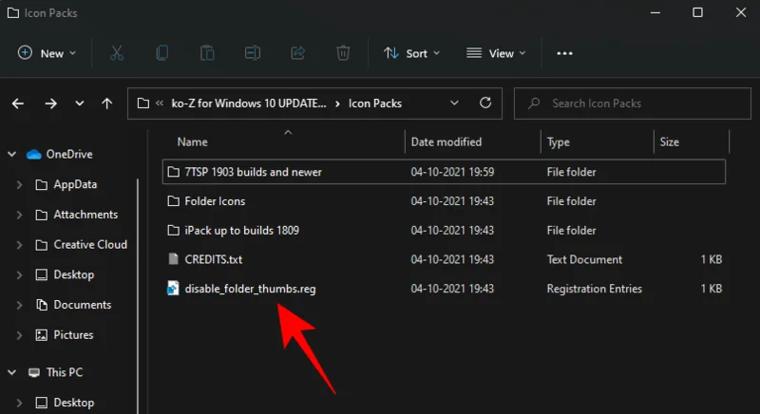760x414 pixels.
Task: Collapse the OneDrive tree node
Action: coord(11,154)
